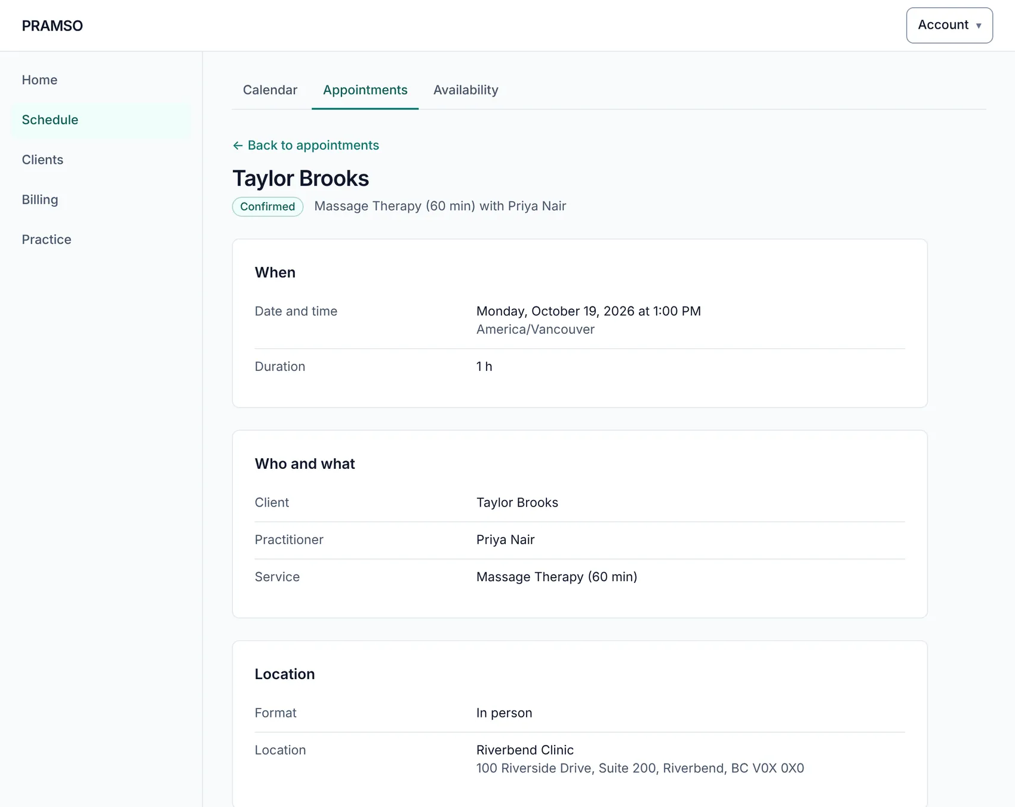1015x807 pixels.
Task: Click the 'Date and time' field label
Action: coord(296,311)
